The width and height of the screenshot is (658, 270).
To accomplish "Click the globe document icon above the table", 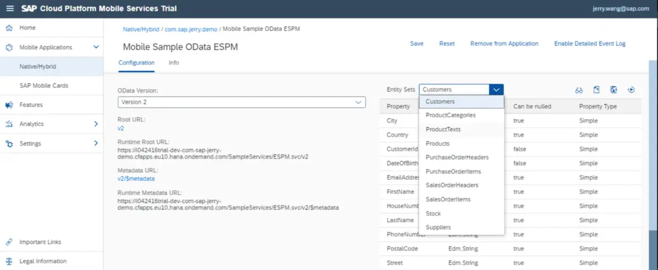I will [614, 90].
